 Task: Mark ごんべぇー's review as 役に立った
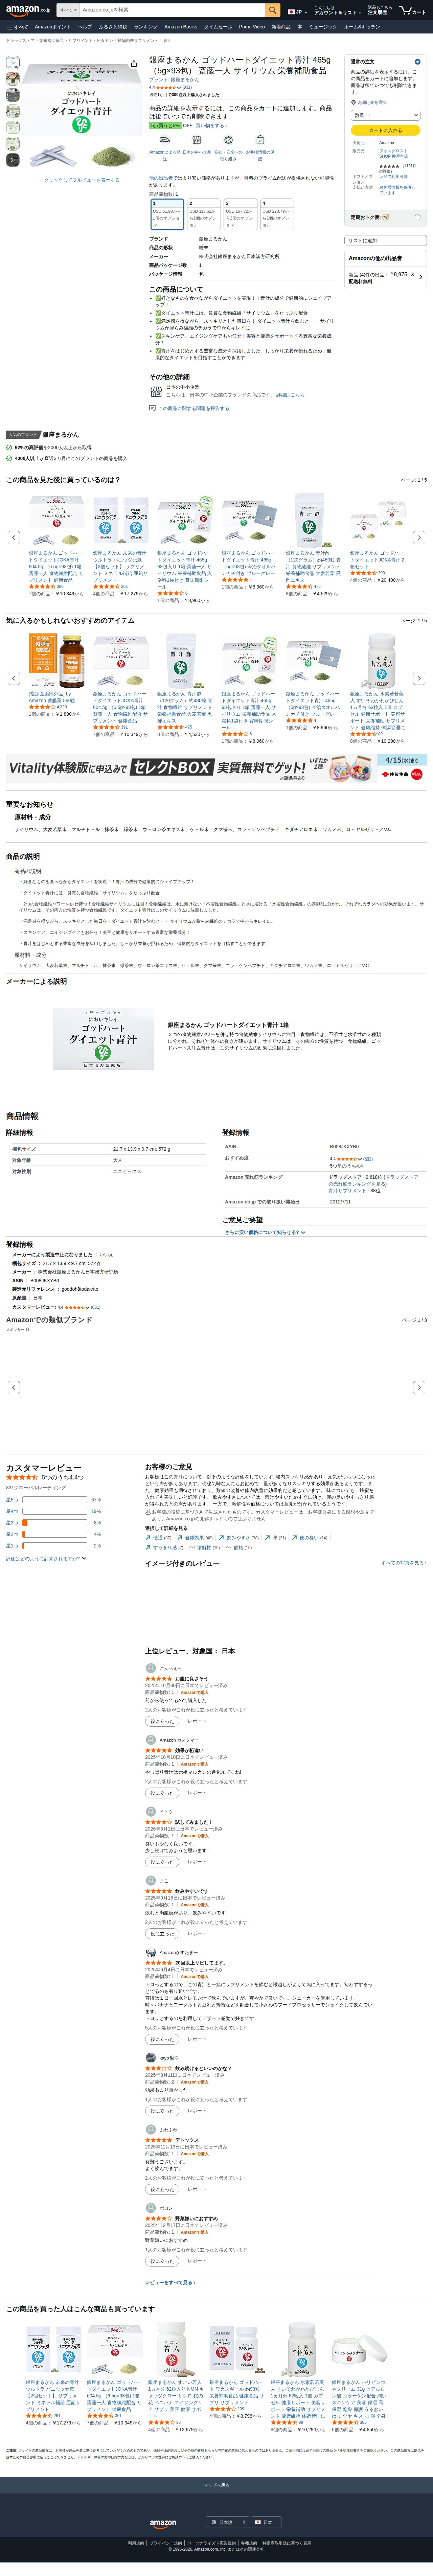pos(162,1721)
